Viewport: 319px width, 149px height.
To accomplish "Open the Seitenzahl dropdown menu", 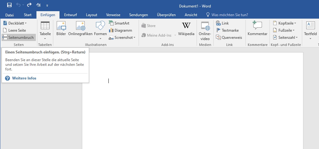I will point(285,38).
